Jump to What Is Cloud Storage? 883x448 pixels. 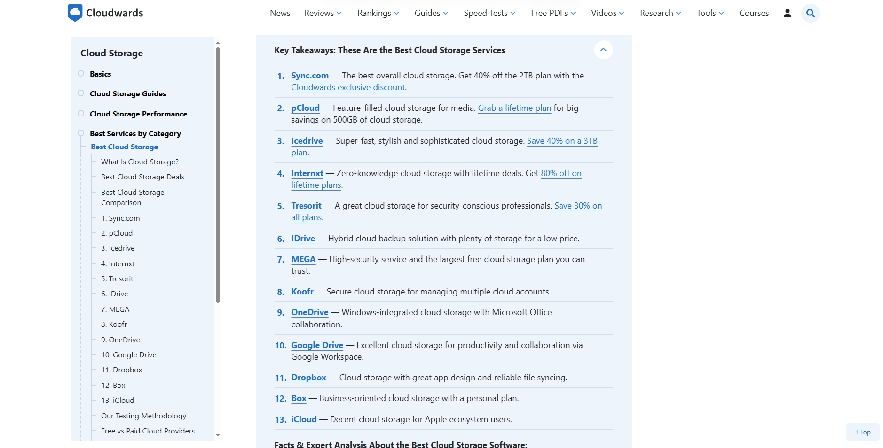(140, 162)
